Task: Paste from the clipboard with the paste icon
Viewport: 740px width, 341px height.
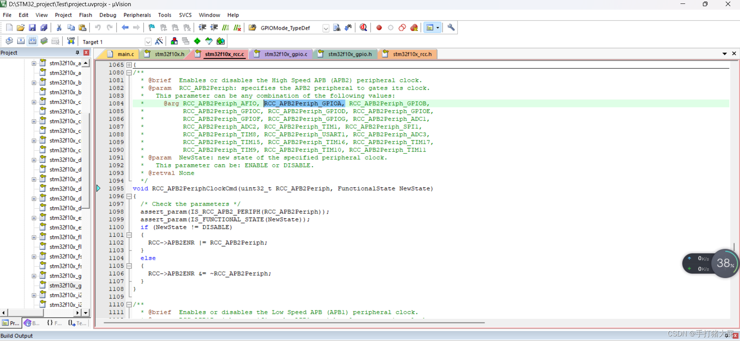Action: point(83,27)
